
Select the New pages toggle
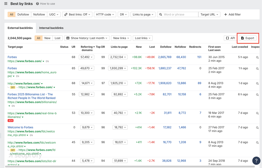pos(47,38)
